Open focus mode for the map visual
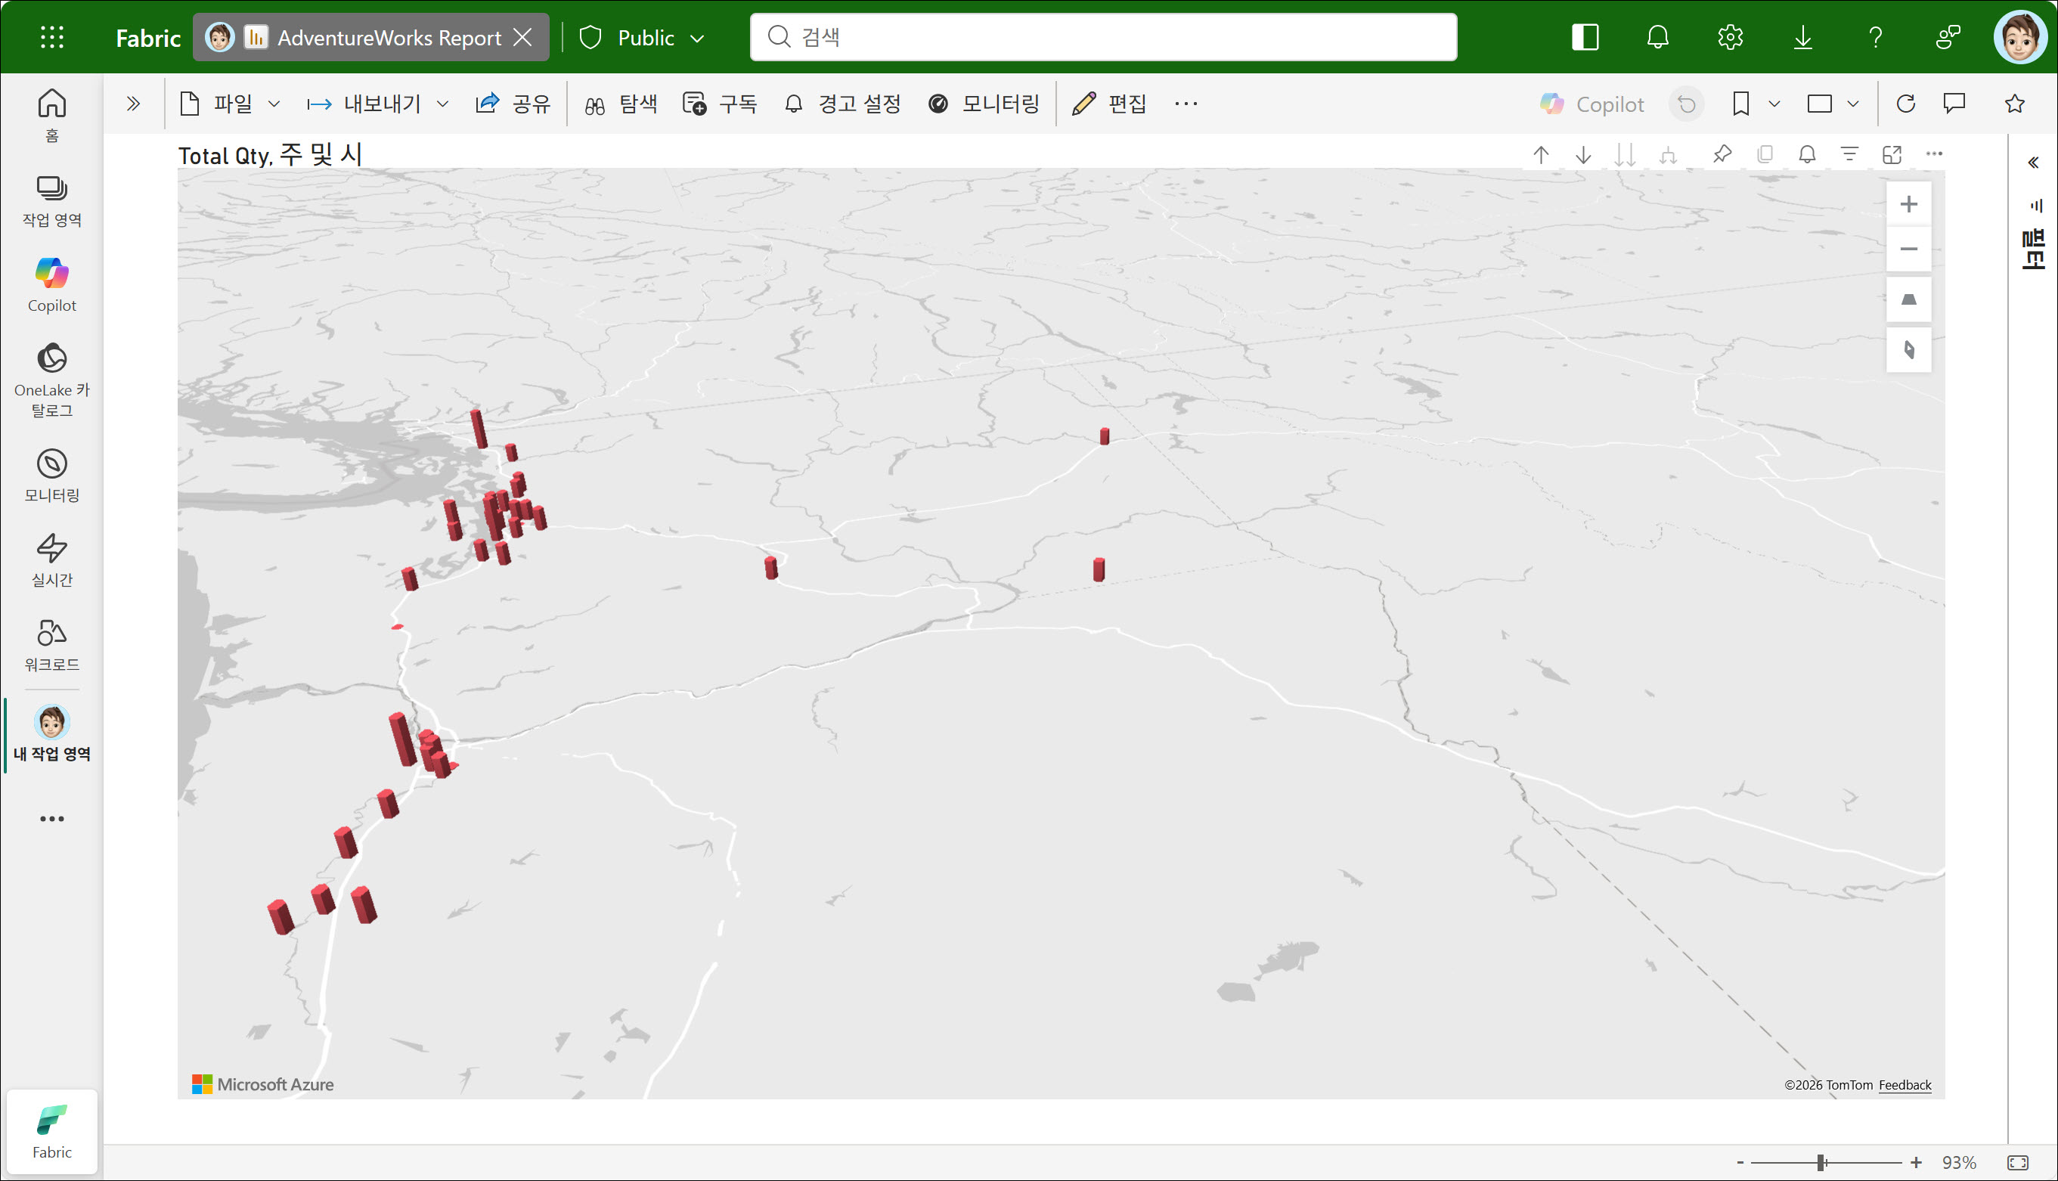Image resolution: width=2058 pixels, height=1181 pixels. [1891, 154]
